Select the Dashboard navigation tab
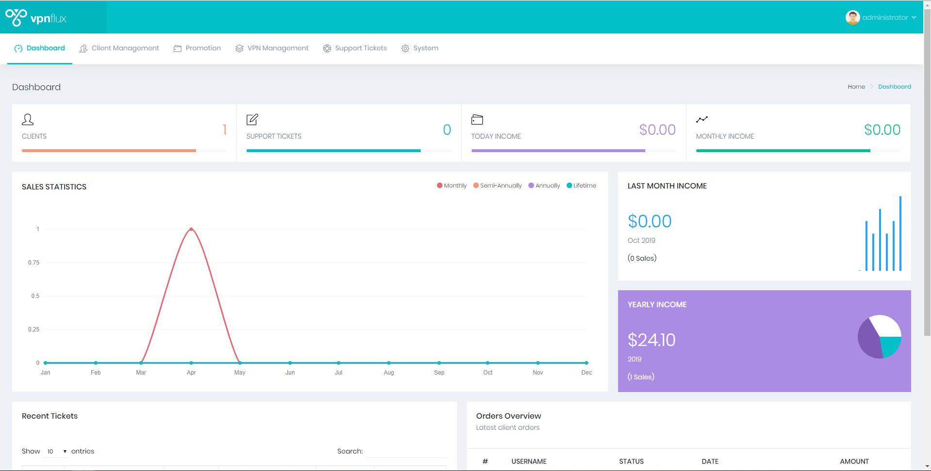The height and width of the screenshot is (471, 931). [x=40, y=48]
